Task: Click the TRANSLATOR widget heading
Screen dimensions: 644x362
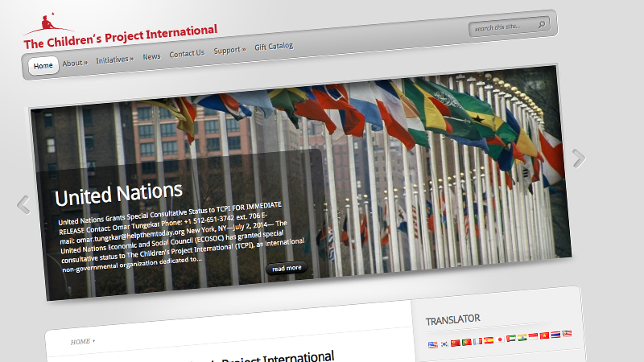Action: [452, 319]
